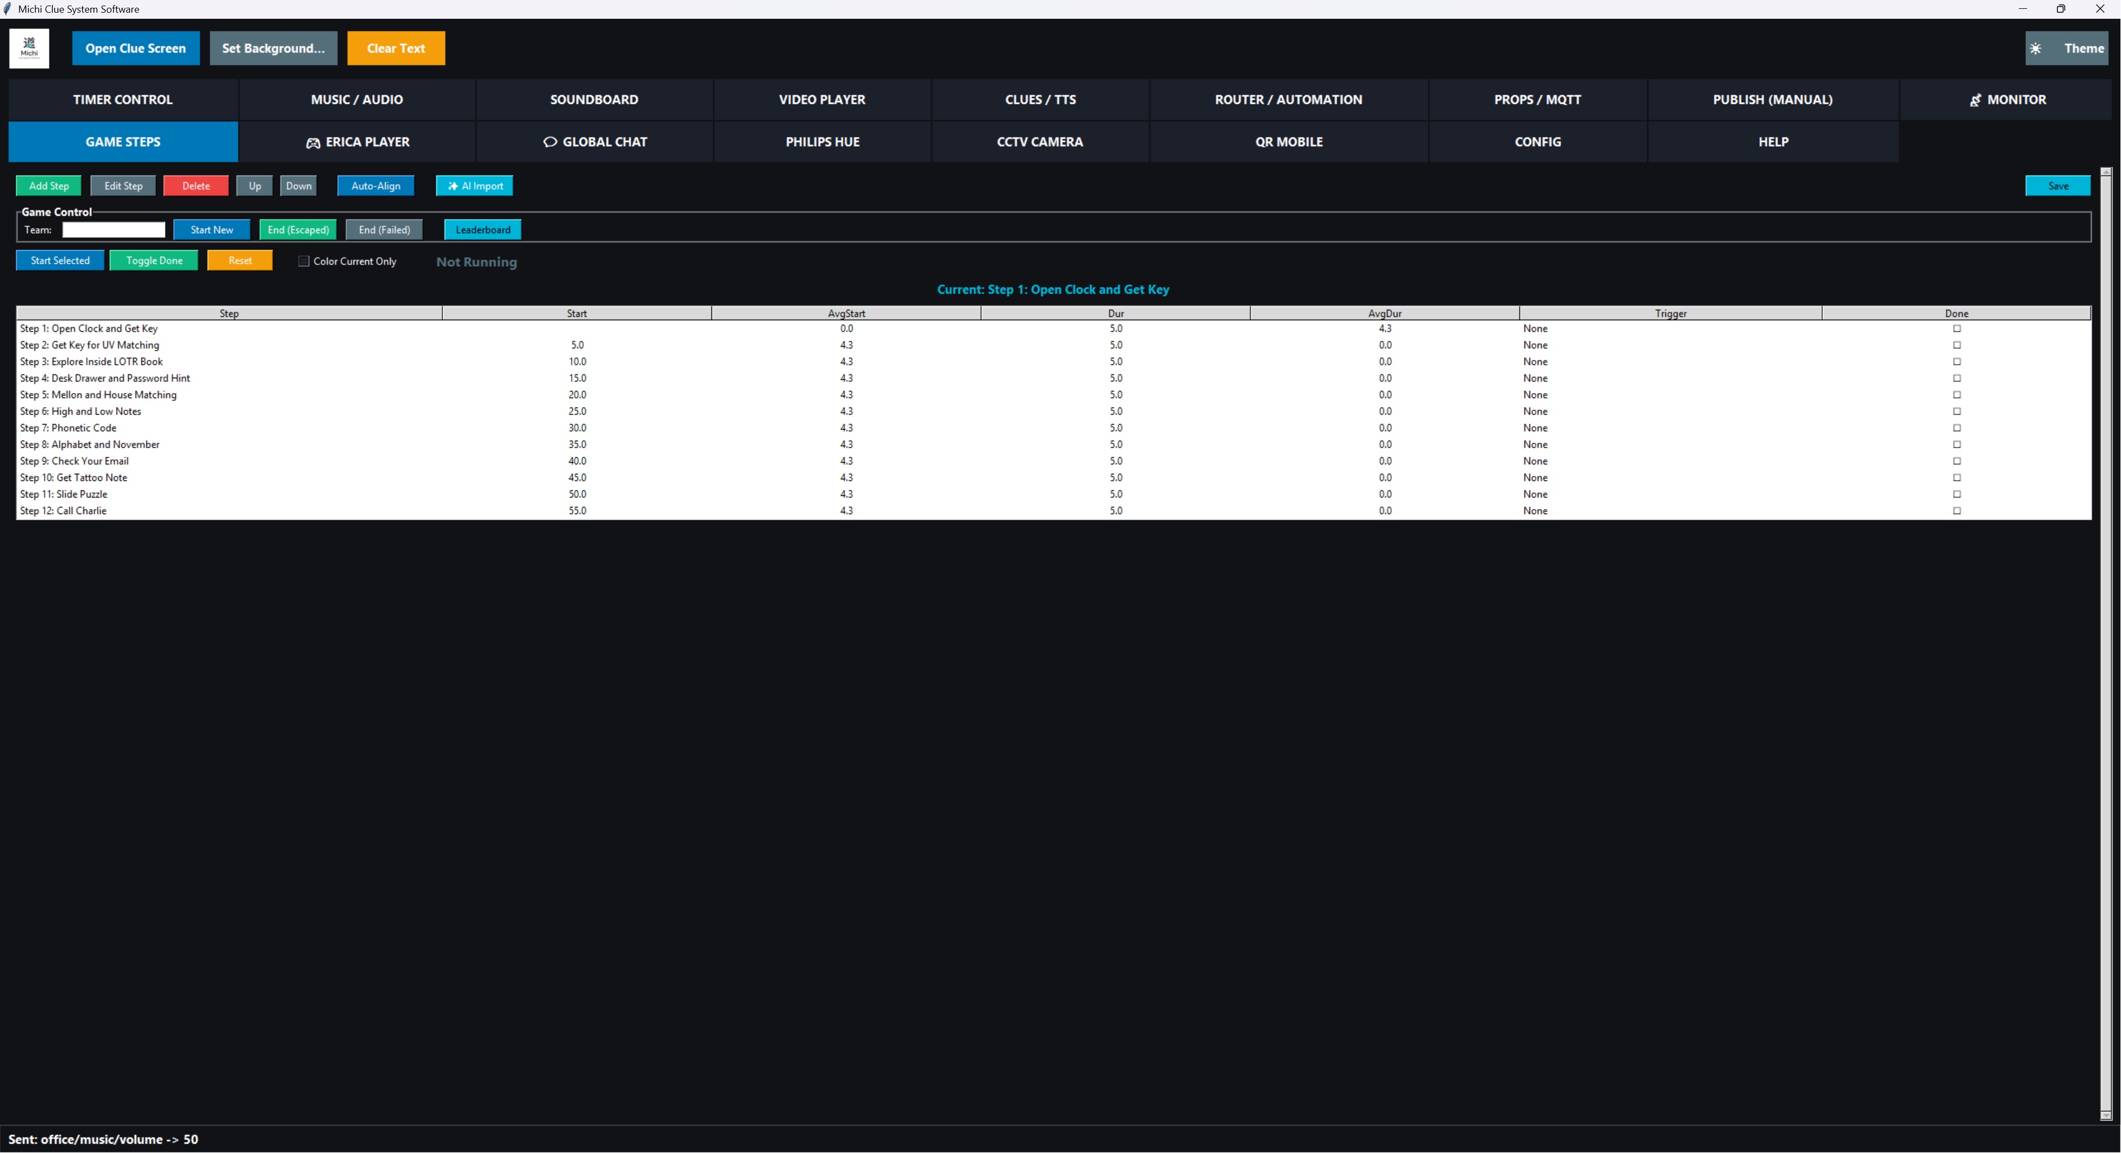Switch to the Timer Control tab
This screenshot has width=2121, height=1153.
(x=122, y=99)
